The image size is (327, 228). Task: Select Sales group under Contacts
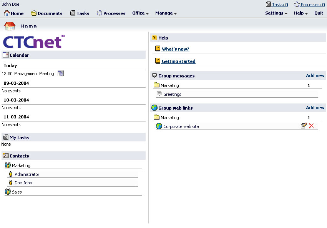[x=17, y=192]
